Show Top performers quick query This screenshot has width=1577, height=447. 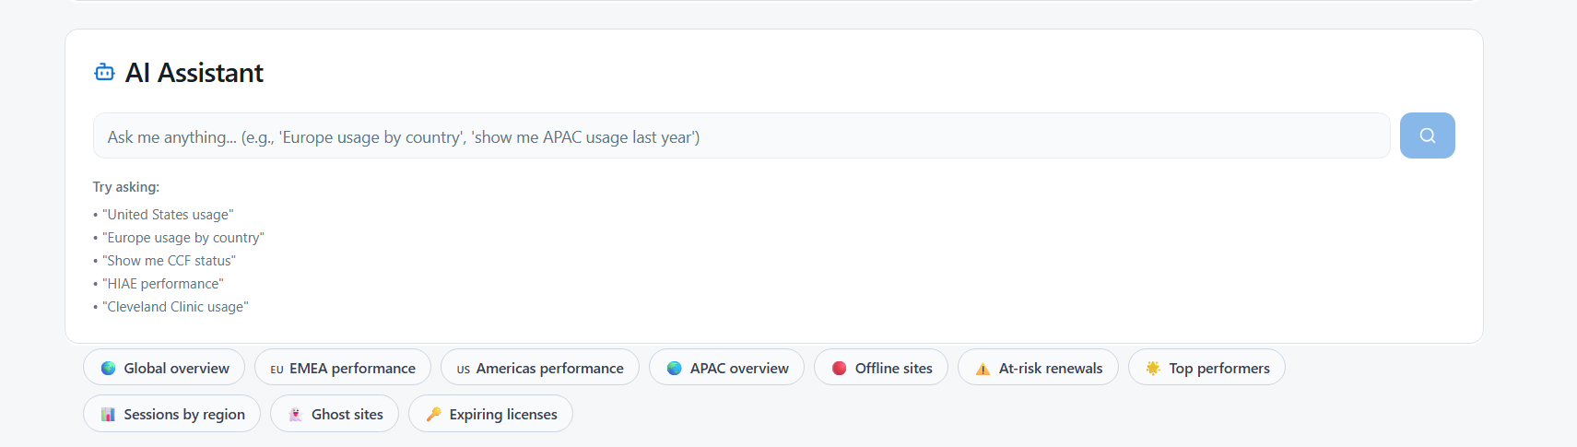1206,367
